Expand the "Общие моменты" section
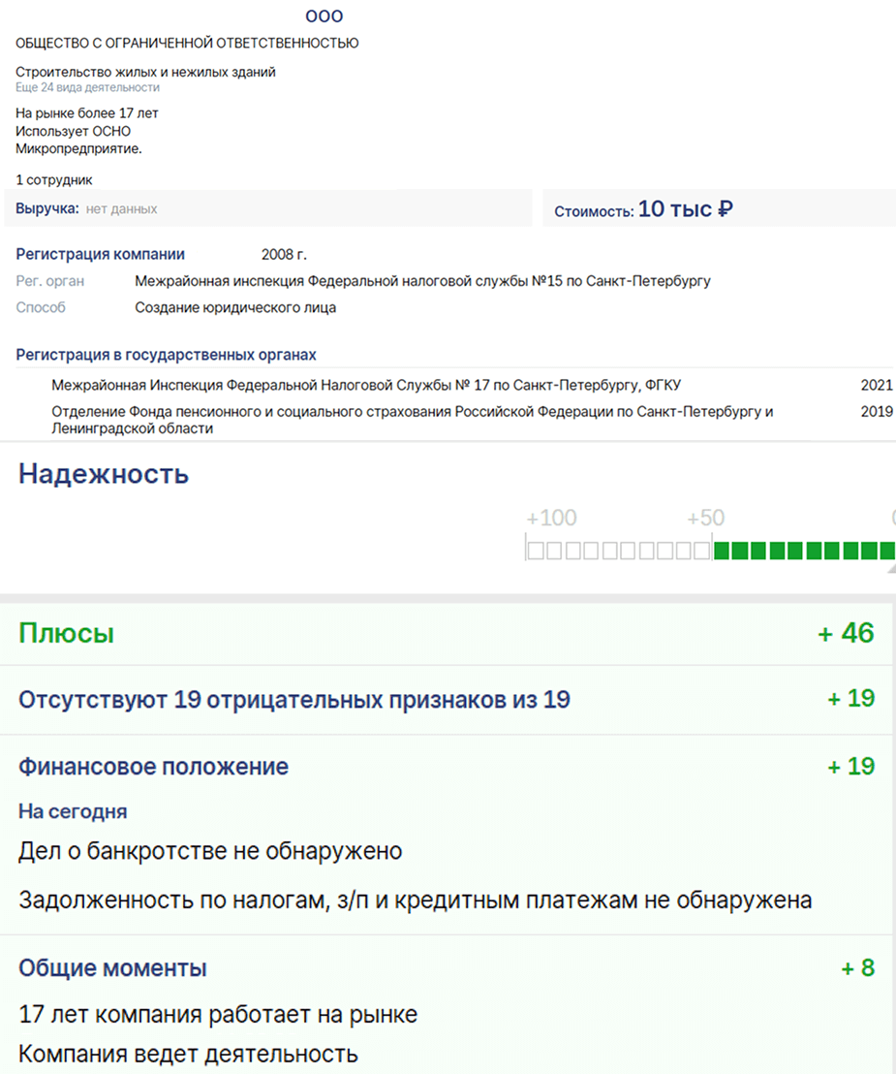The height and width of the screenshot is (1074, 896). coord(112,968)
